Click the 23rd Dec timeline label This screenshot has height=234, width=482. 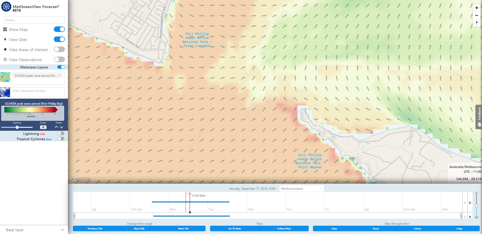[410, 209]
